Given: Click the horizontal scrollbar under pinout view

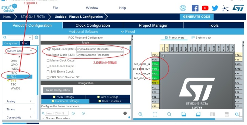Looking at the screenshot, I should pyautogui.click(x=174, y=119).
